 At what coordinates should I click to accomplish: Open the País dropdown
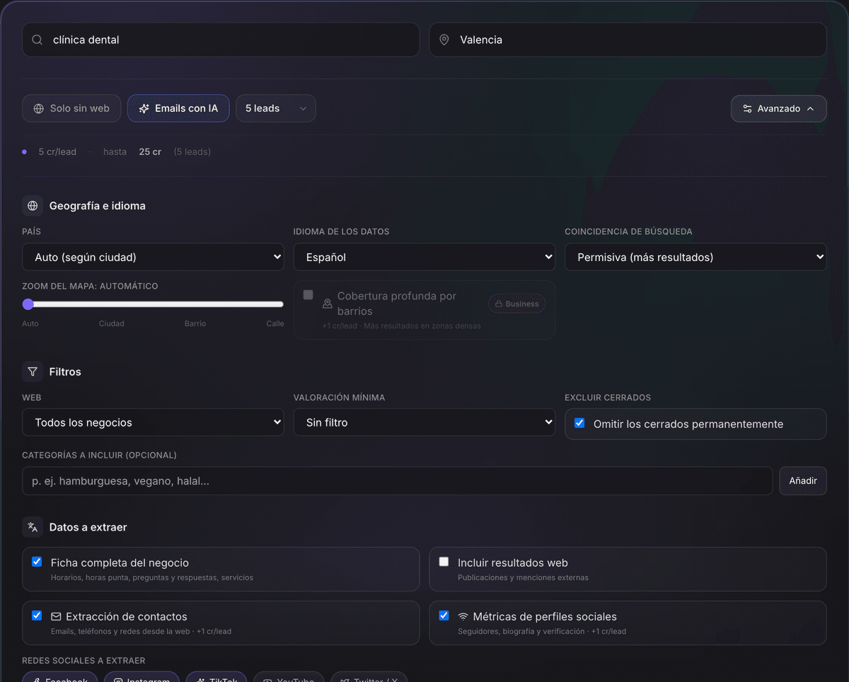[153, 258]
